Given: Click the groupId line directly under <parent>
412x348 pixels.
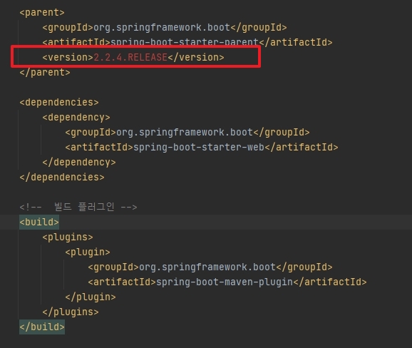Looking at the screenshot, I should 165,27.
